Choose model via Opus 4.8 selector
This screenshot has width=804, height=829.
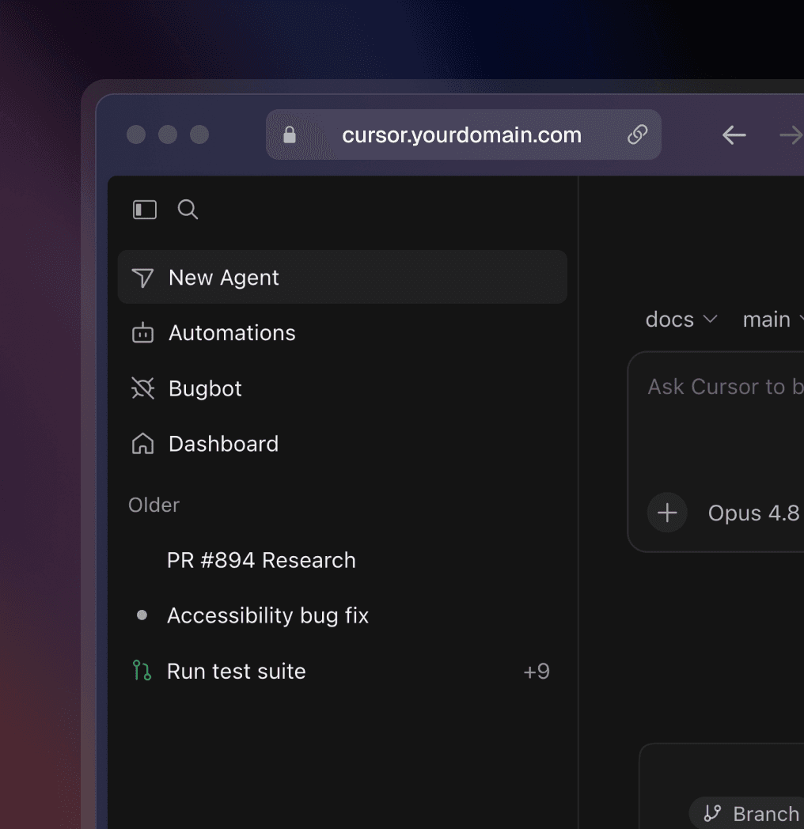pyautogui.click(x=753, y=513)
